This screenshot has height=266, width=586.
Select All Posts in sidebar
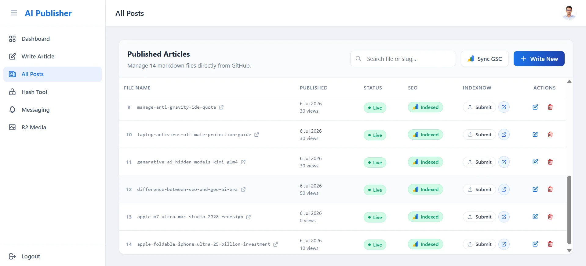[x=53, y=74]
